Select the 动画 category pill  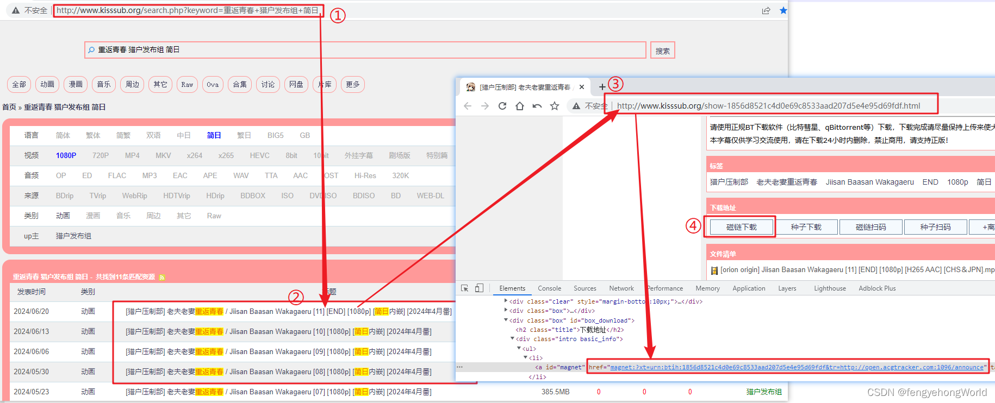47,85
